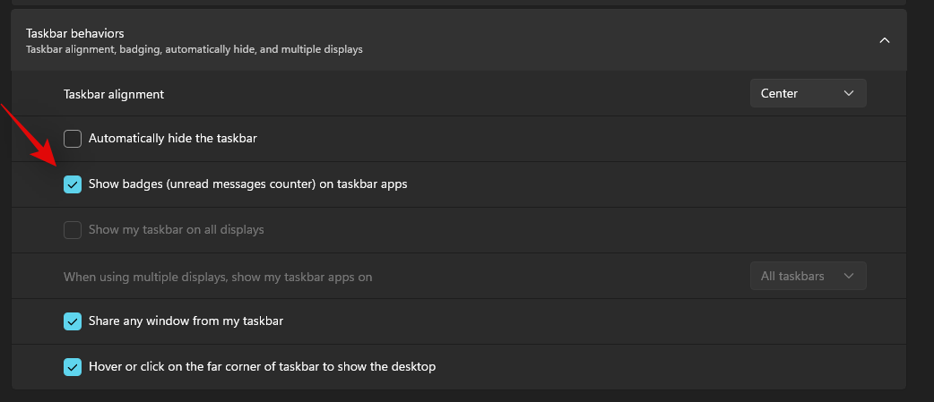The height and width of the screenshot is (402, 934).
Task: Enable the Automatically hide the taskbar checkbox
Action: click(73, 139)
